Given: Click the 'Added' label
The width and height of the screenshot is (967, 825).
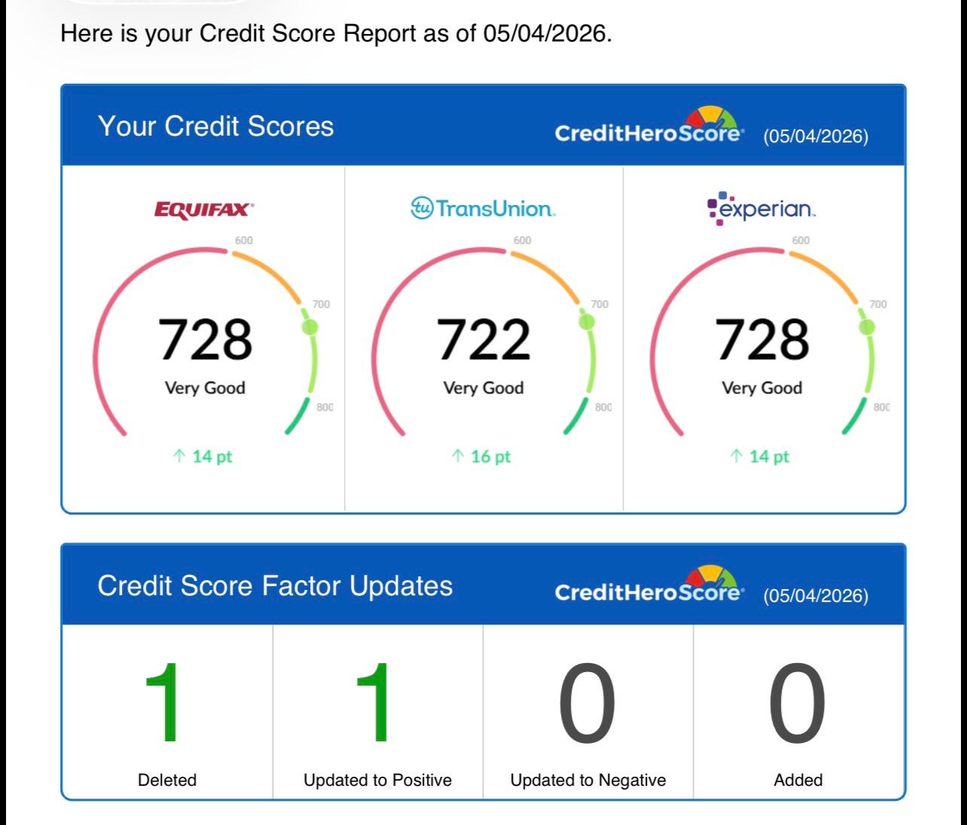Looking at the screenshot, I should [798, 780].
